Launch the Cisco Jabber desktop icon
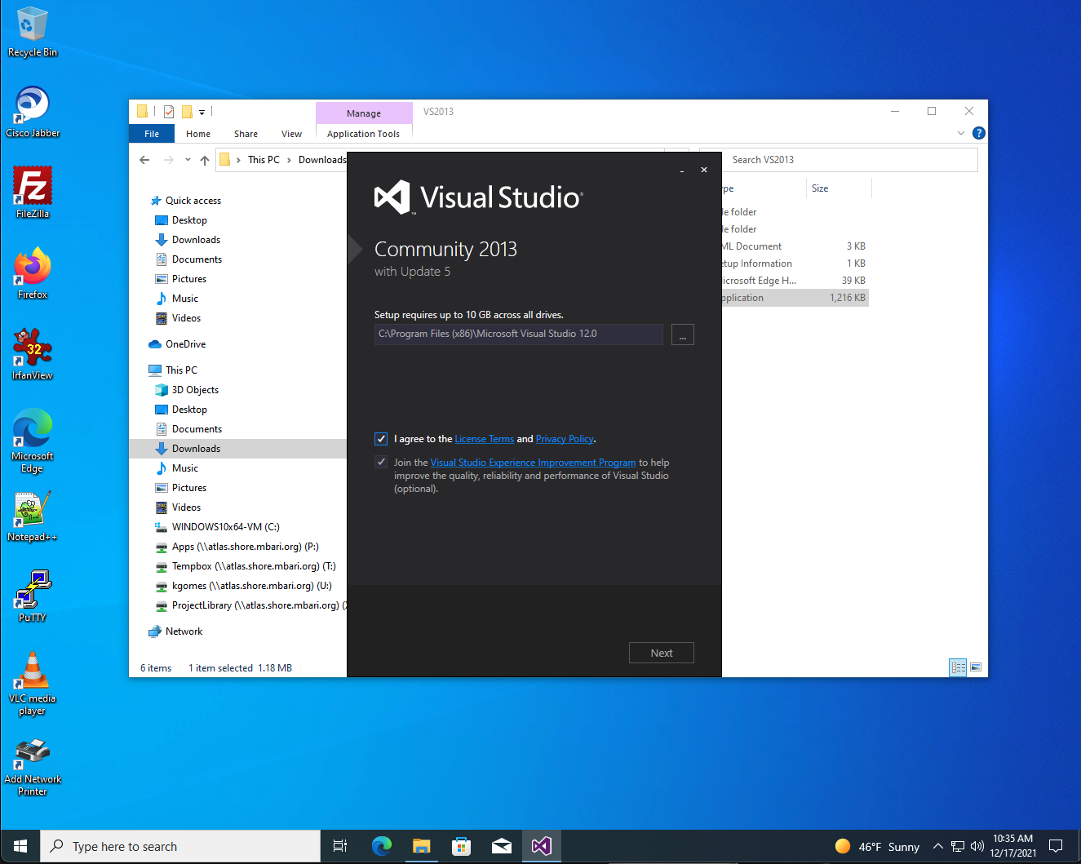Image resolution: width=1081 pixels, height=864 pixels. pos(33,112)
